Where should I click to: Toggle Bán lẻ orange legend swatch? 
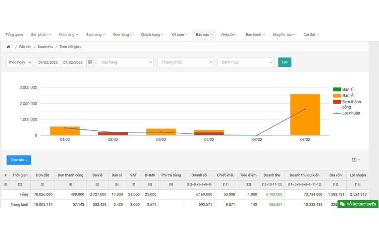[x=337, y=96]
